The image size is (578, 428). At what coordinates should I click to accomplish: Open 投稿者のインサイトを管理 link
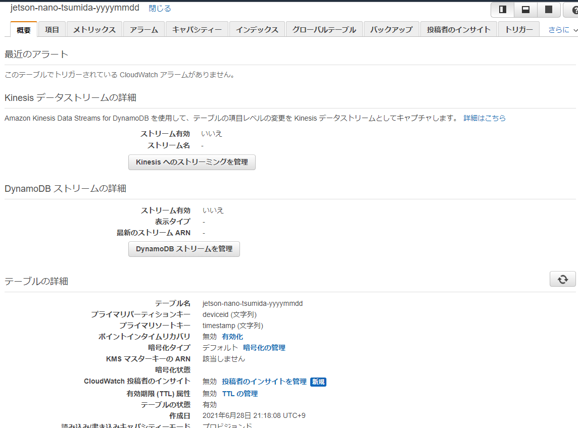pos(264,382)
